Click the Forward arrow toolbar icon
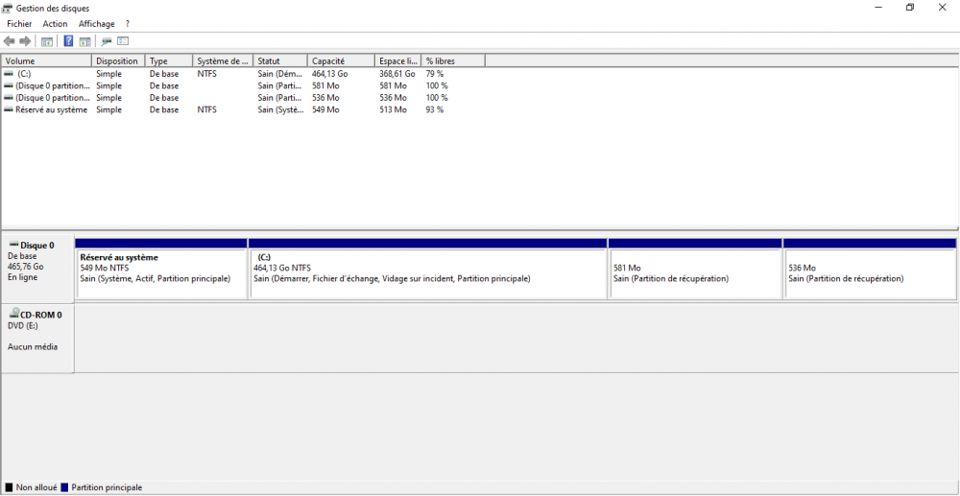The image size is (960, 496). pyautogui.click(x=25, y=41)
